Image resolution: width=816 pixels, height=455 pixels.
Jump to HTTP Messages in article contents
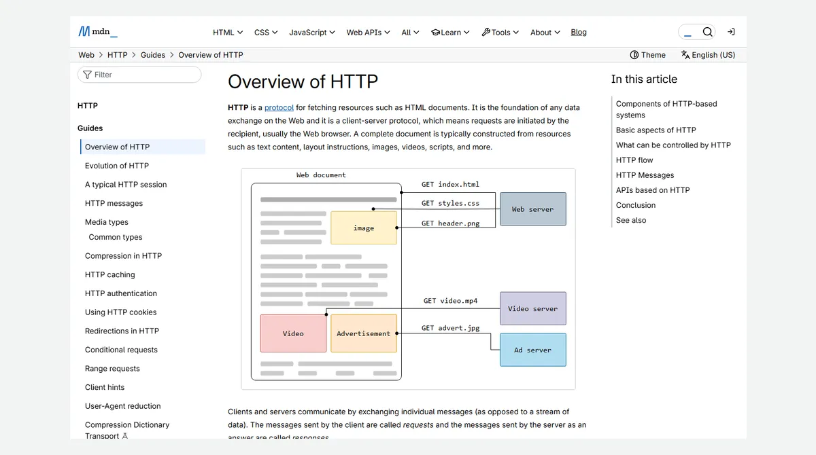click(645, 175)
